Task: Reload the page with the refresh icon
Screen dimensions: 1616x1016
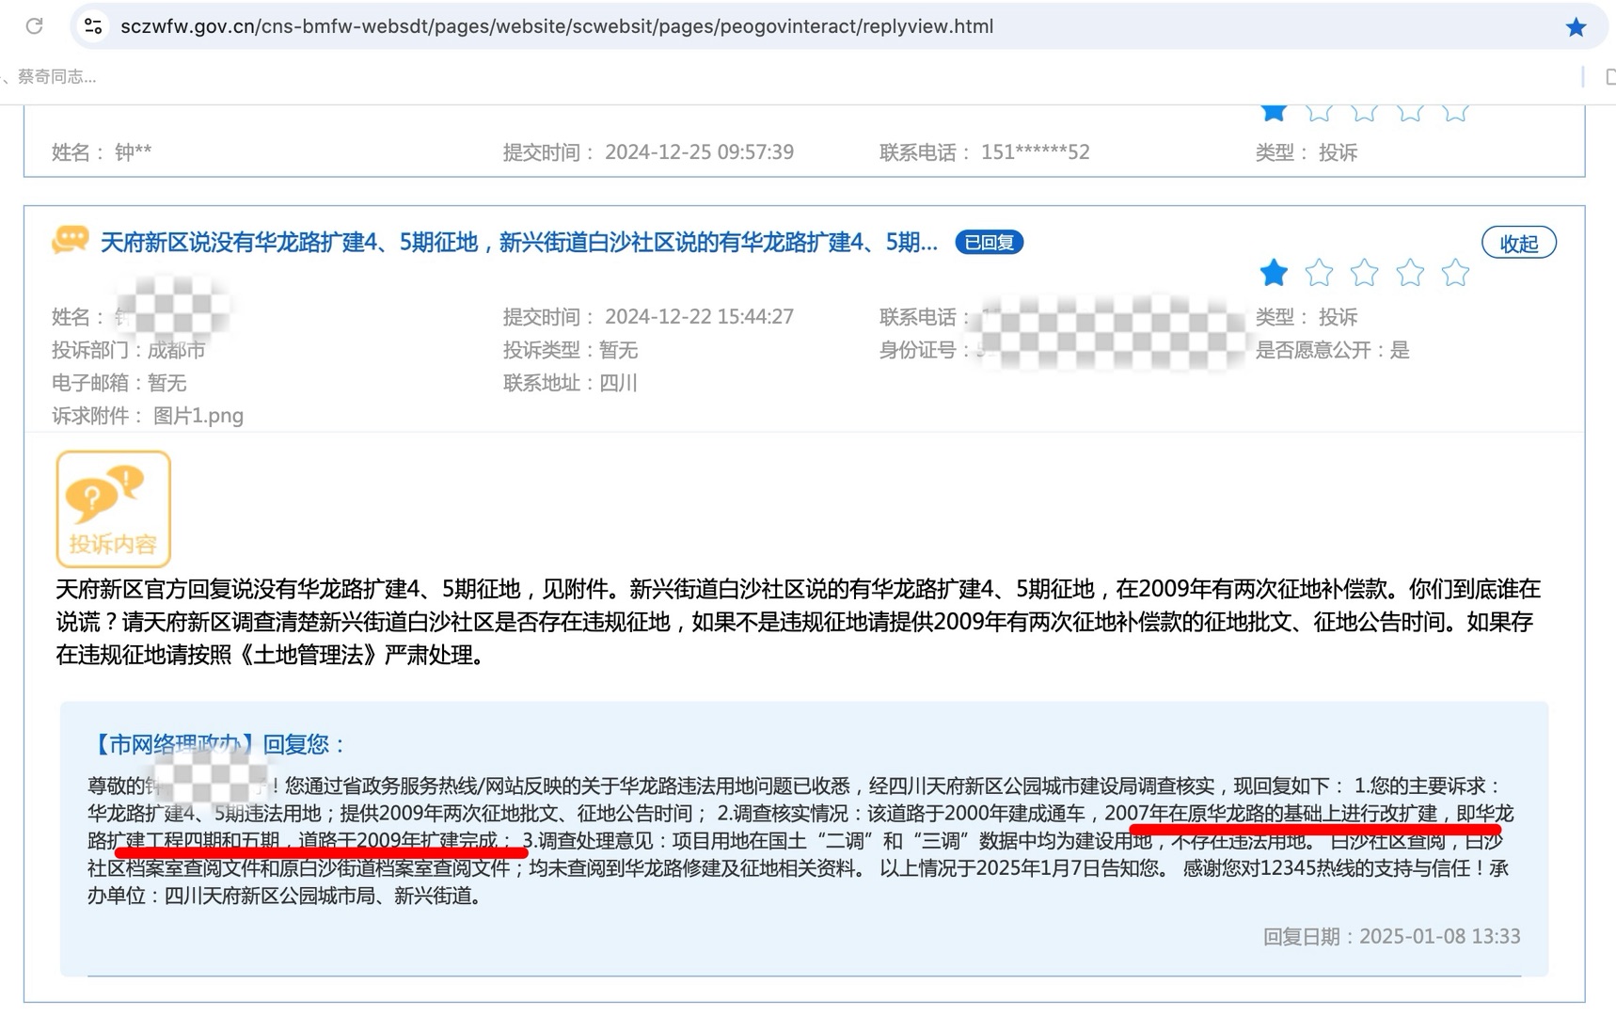Action: [34, 25]
